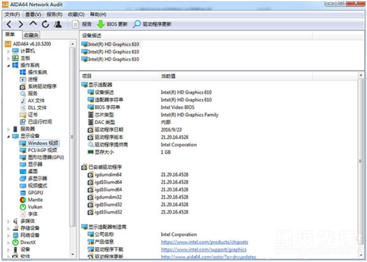Select the AX 文件 tree item icon
The image size is (367, 262).
[x=23, y=101]
